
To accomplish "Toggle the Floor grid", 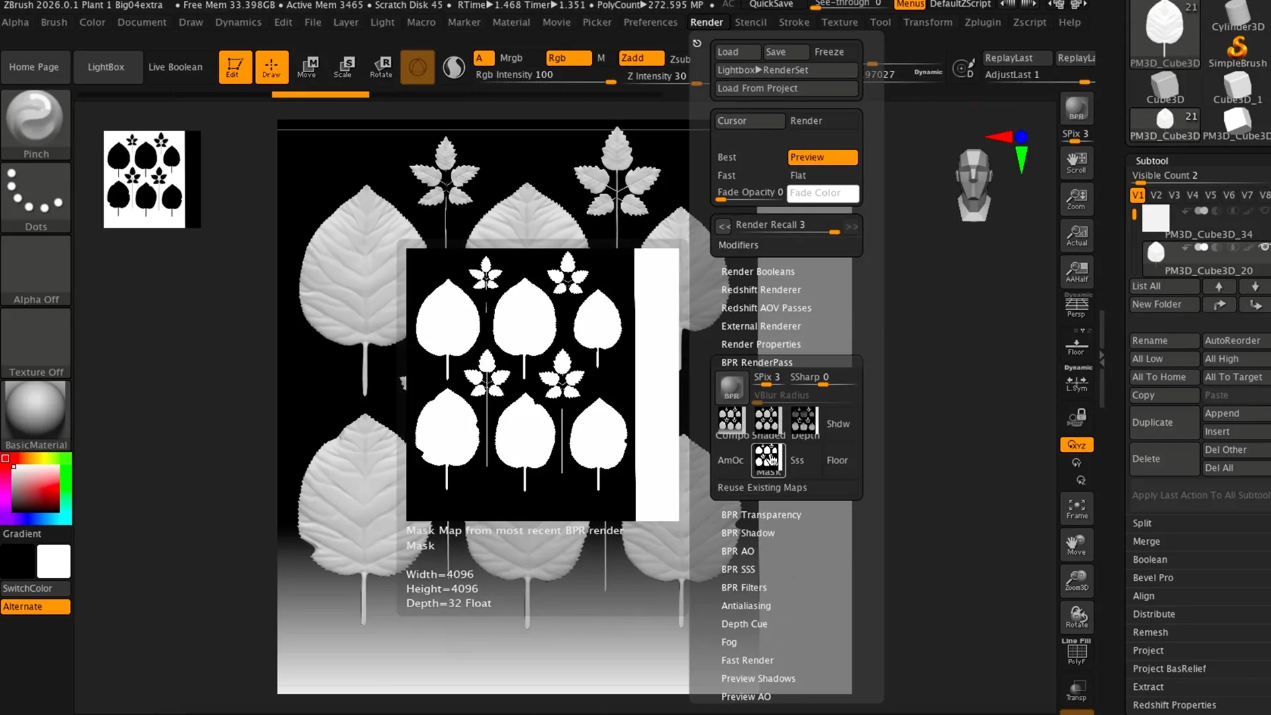I will click(x=1076, y=346).
